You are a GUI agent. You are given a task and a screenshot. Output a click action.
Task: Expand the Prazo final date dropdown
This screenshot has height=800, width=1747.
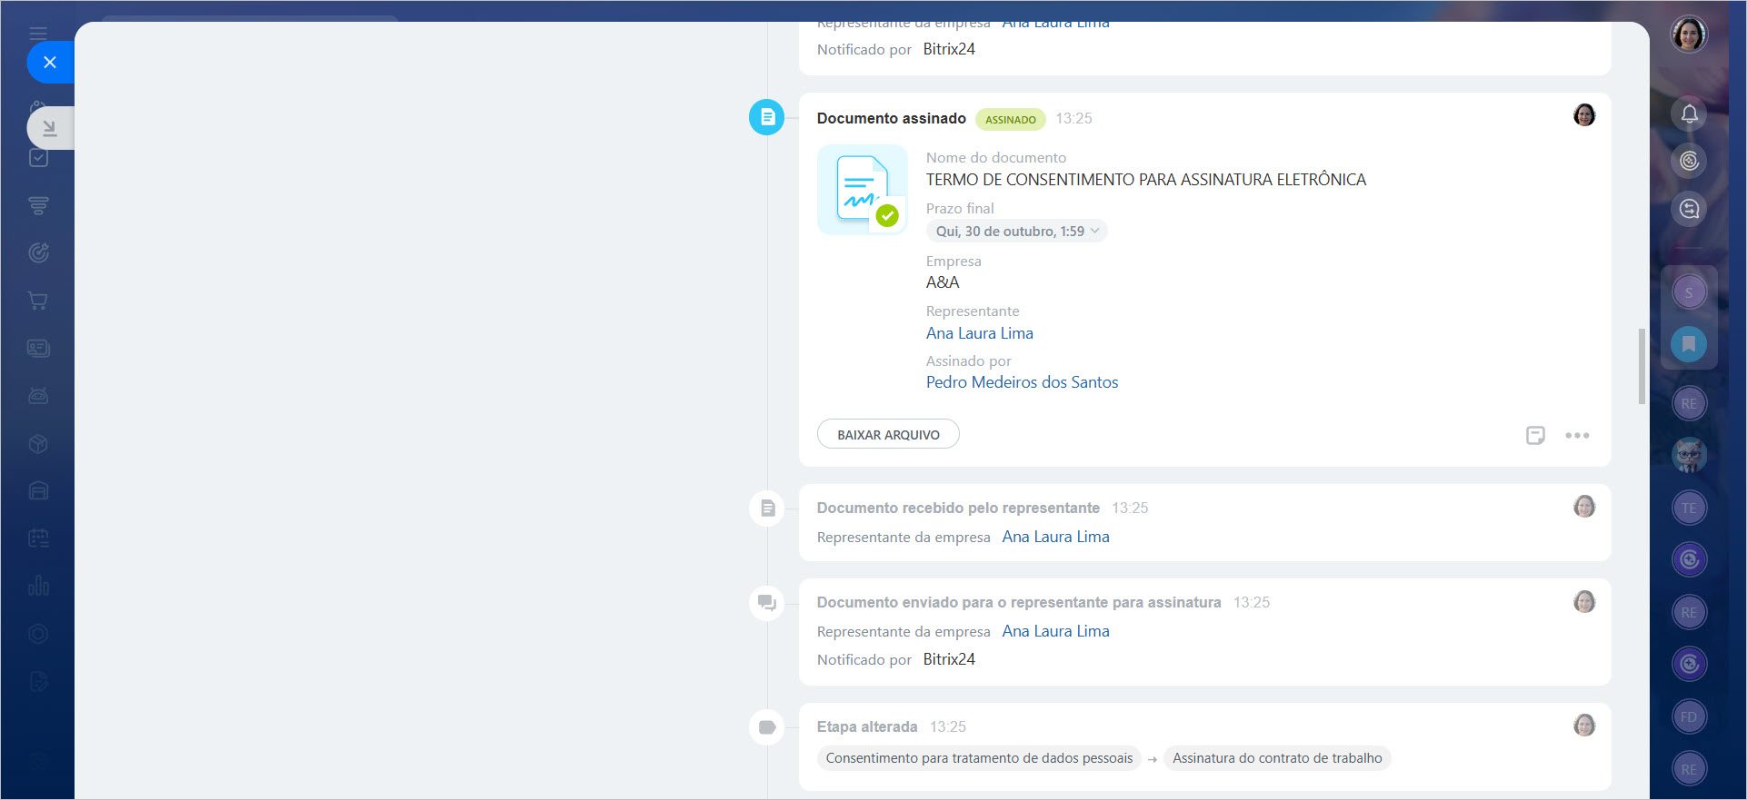tap(1016, 232)
